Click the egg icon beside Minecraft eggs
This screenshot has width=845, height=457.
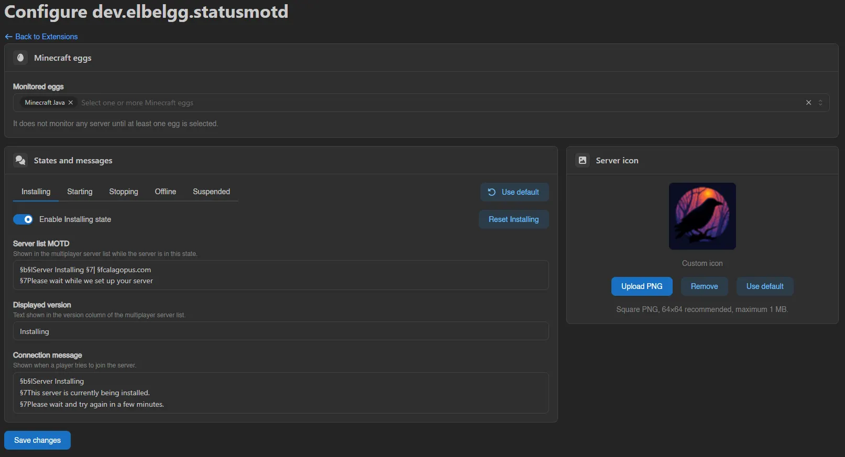(x=20, y=58)
